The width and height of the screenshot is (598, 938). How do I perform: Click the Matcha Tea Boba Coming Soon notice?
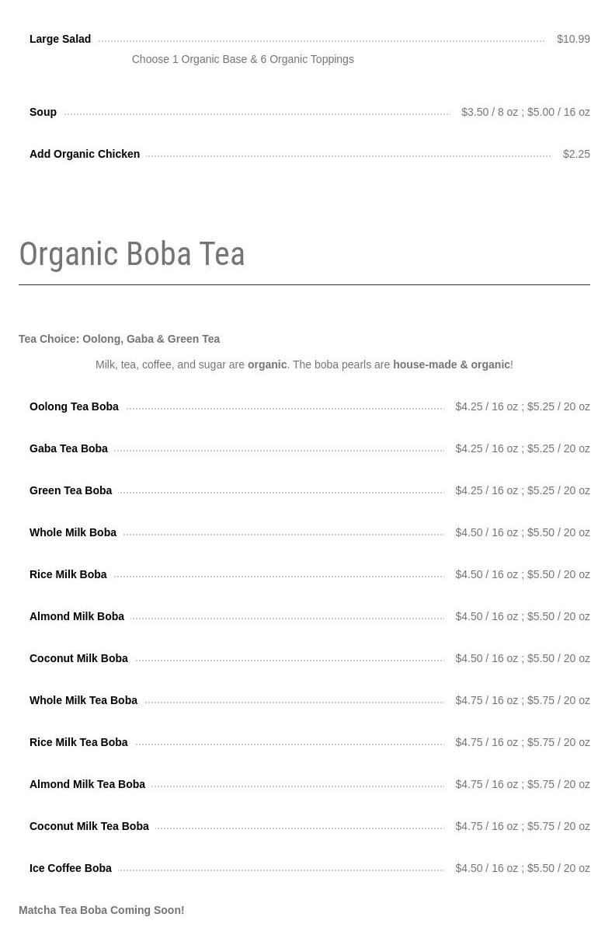coord(102,910)
